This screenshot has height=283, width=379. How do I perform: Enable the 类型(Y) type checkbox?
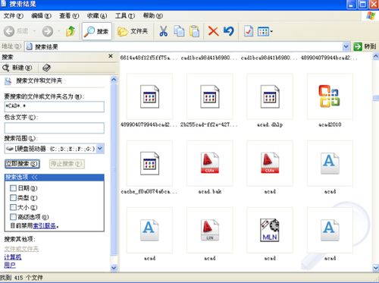pyautogui.click(x=13, y=198)
